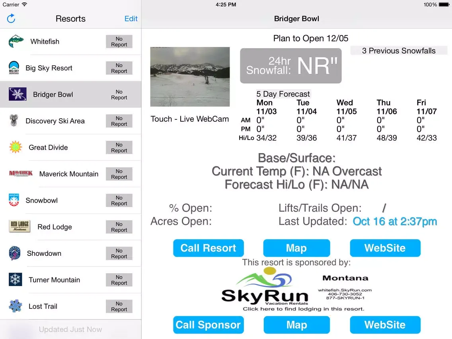Select Showdown in resorts list
Image resolution: width=452 pixels, height=339 pixels.
coord(71,253)
